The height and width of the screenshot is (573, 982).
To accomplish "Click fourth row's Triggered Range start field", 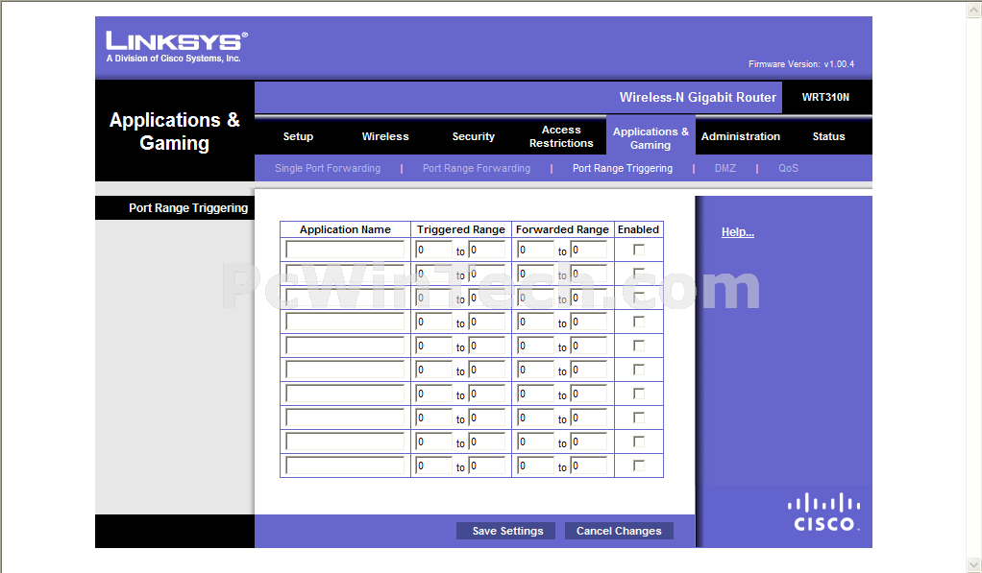I will point(433,322).
